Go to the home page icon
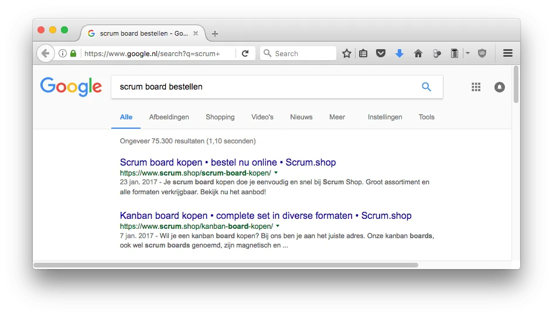Screen dimensions: 553x316 [418, 53]
